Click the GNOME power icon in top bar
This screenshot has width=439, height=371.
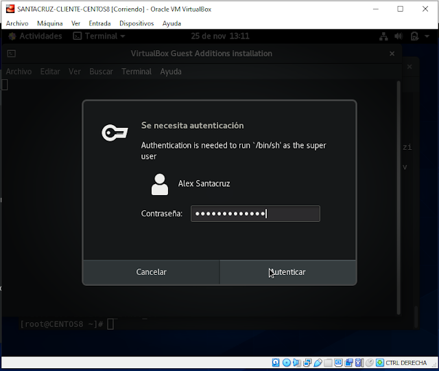[414, 36]
